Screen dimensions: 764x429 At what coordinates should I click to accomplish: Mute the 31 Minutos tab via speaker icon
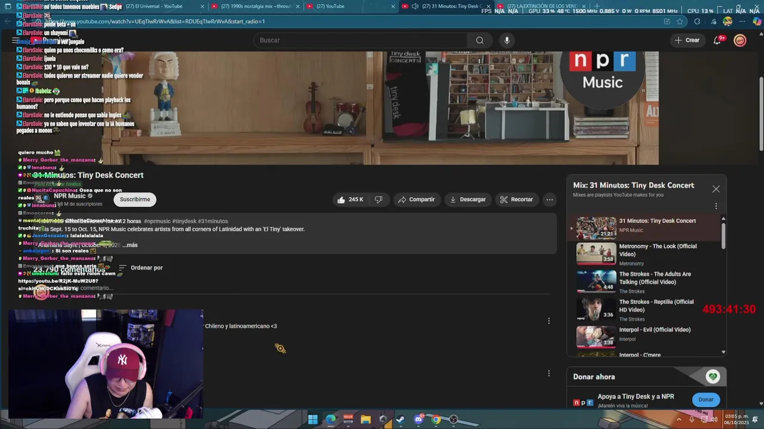click(415, 7)
